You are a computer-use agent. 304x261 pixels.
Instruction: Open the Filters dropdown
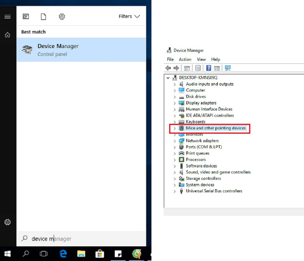tap(130, 16)
